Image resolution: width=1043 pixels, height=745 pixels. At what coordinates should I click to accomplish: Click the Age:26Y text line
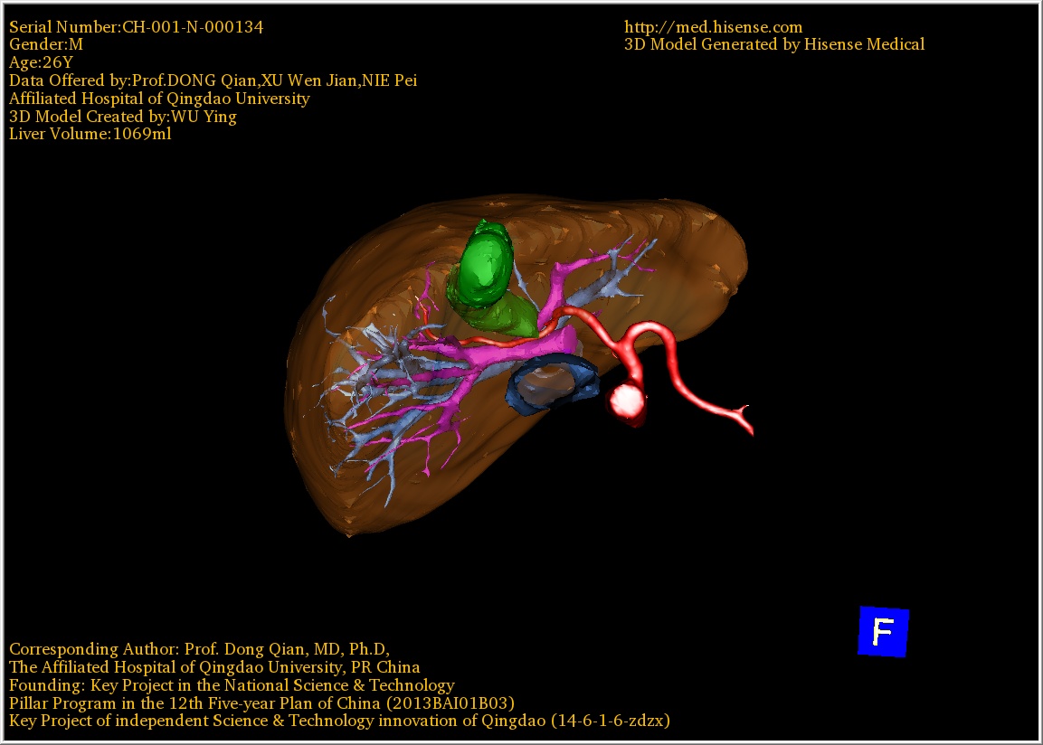click(41, 62)
